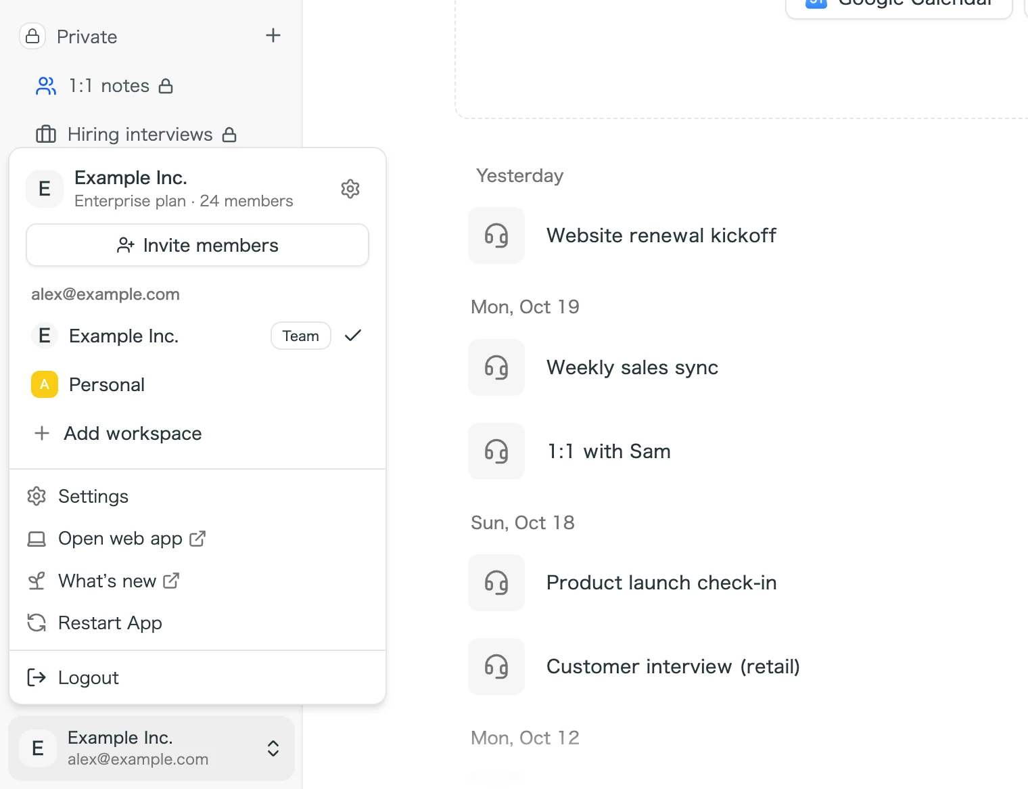Viewport: 1028px width, 789px height.
Task: Click the refresh icon for Restart App
Action: (37, 623)
